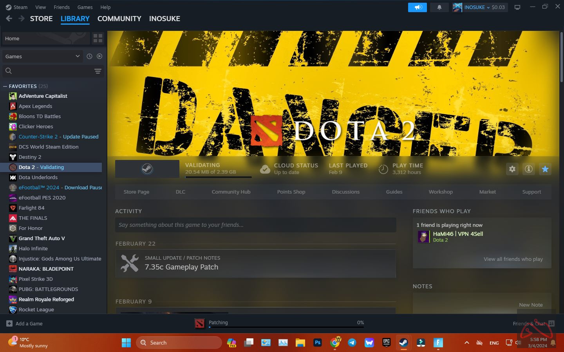564x352 pixels.
Task: Launch Epic Games from the taskbar
Action: tap(386, 343)
